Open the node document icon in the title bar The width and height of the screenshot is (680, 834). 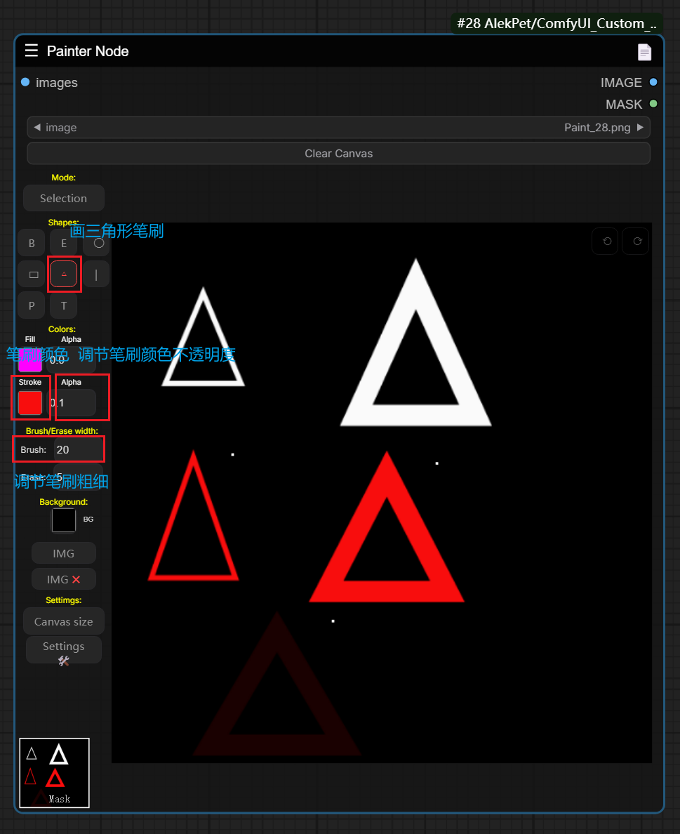pos(644,52)
